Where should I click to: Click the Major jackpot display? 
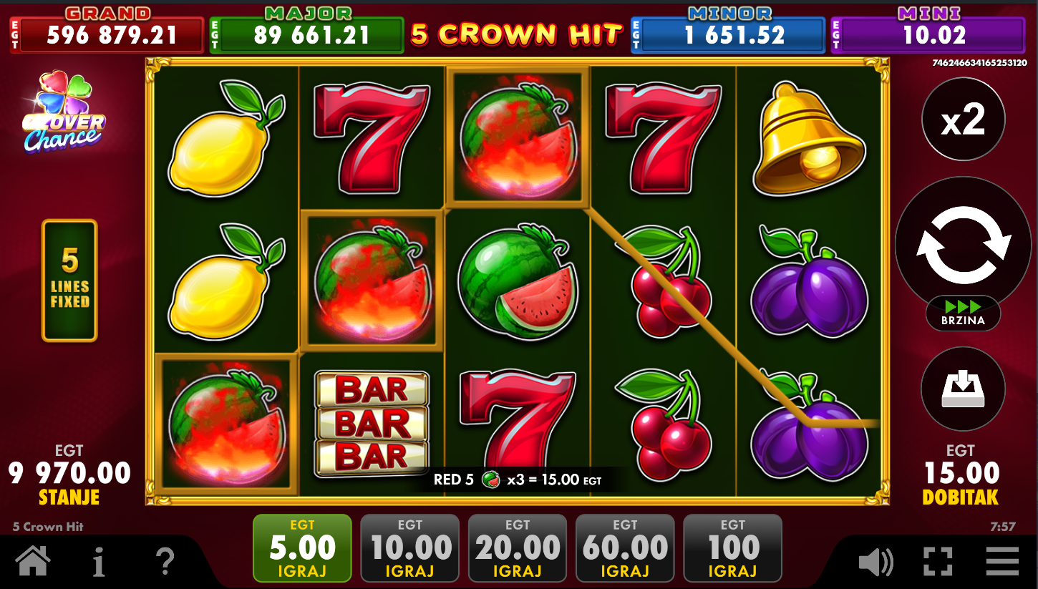click(x=307, y=30)
